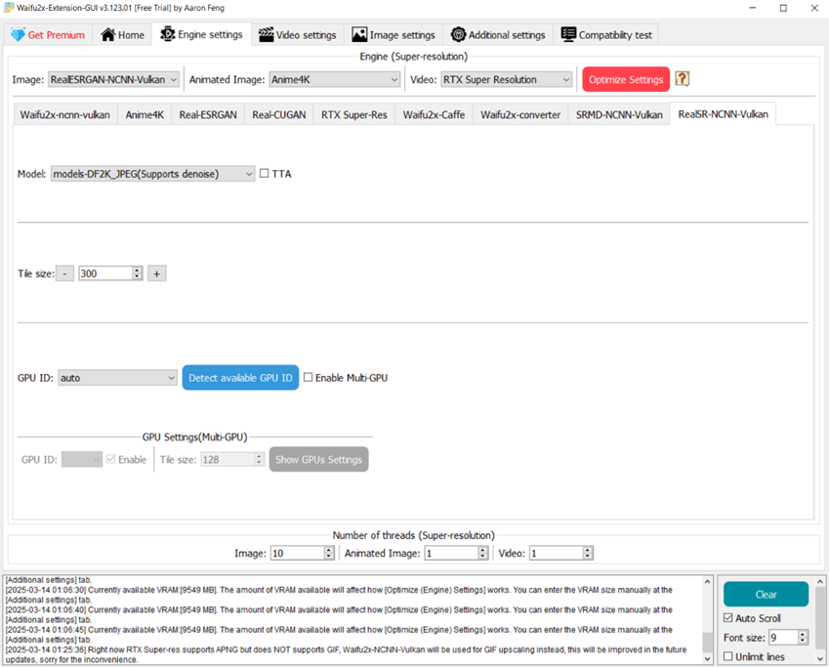Switch to Anime4K engine tab
This screenshot has width=829, height=667.
[x=145, y=115]
